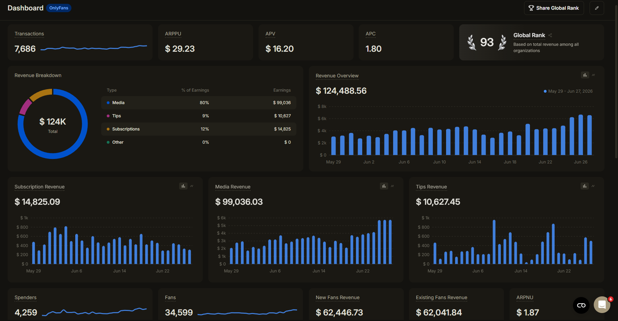This screenshot has width=618, height=321.
Task: Click the Spenders card label
Action: [x=25, y=297]
